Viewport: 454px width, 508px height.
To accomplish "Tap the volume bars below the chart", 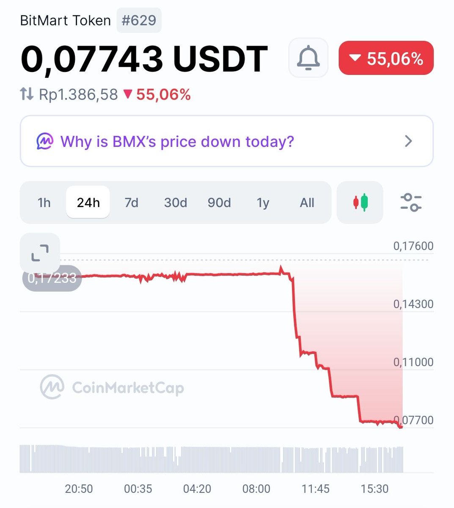I will pyautogui.click(x=212, y=459).
